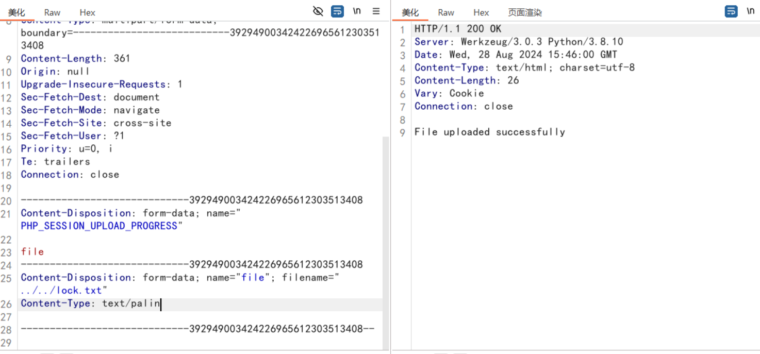Click the Content-Length 361 header value

pyautogui.click(x=122, y=59)
